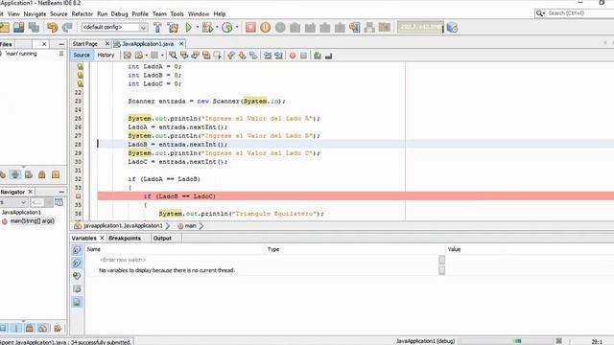
Task: Click the Redo arrow in the main toolbar
Action: [x=67, y=28]
